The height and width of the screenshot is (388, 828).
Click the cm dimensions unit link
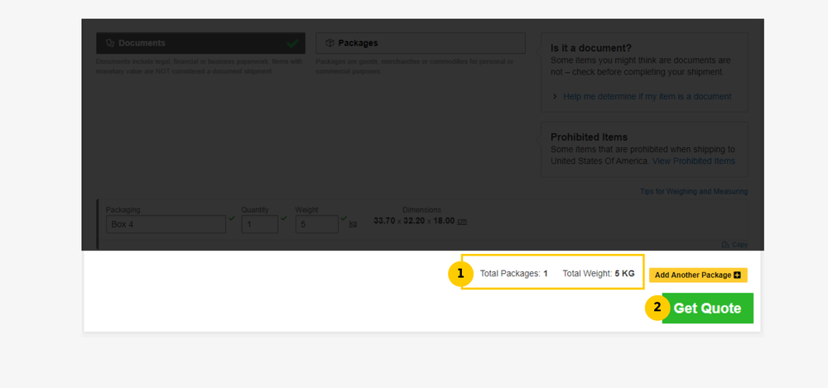(x=462, y=221)
